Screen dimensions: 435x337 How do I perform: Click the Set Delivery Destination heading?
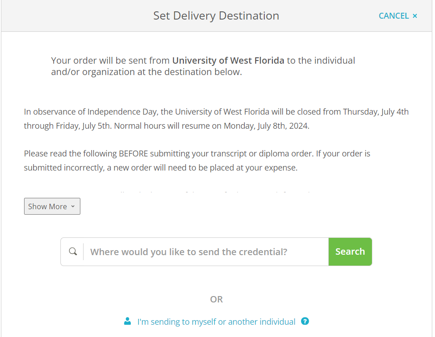(x=216, y=16)
